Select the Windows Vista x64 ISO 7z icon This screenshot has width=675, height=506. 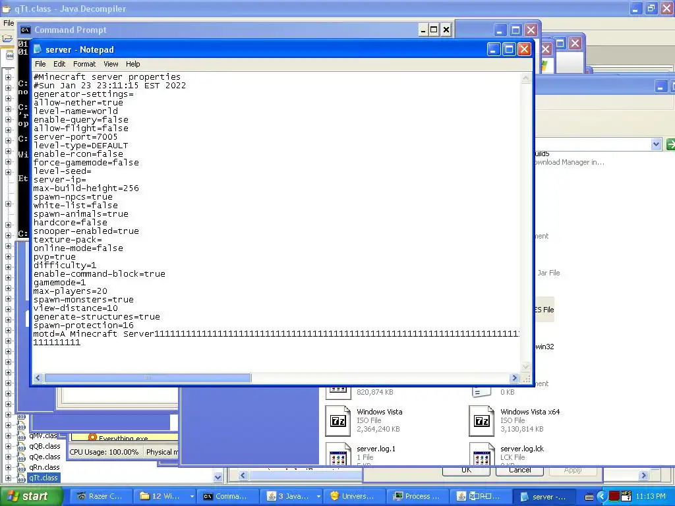pos(482,421)
